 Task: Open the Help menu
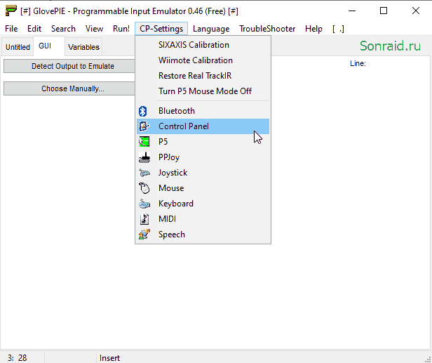point(313,29)
